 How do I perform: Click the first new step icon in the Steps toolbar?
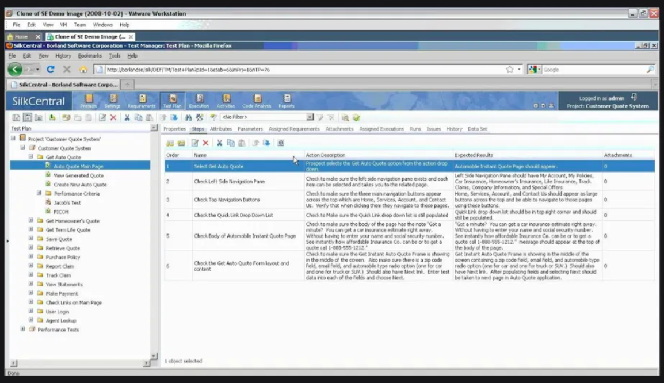point(170,143)
